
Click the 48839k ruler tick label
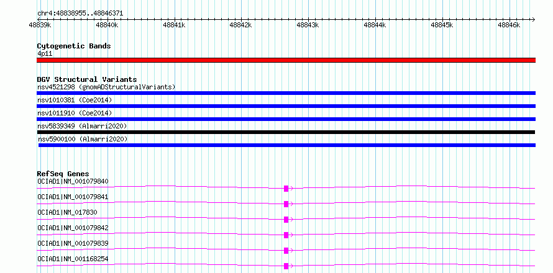(40, 25)
